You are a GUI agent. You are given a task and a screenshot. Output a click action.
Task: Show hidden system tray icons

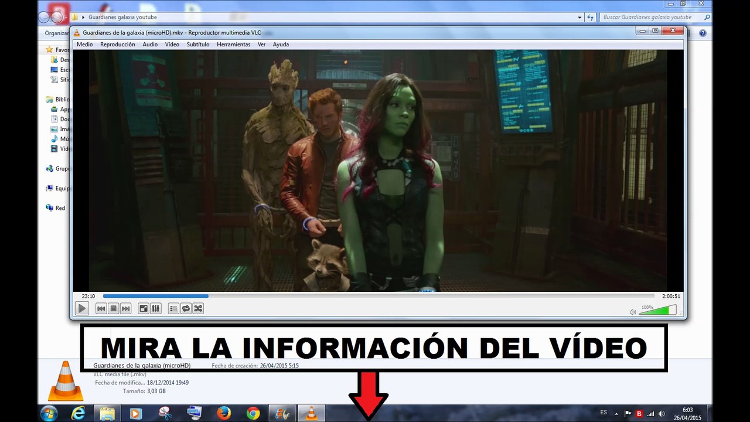click(616, 413)
